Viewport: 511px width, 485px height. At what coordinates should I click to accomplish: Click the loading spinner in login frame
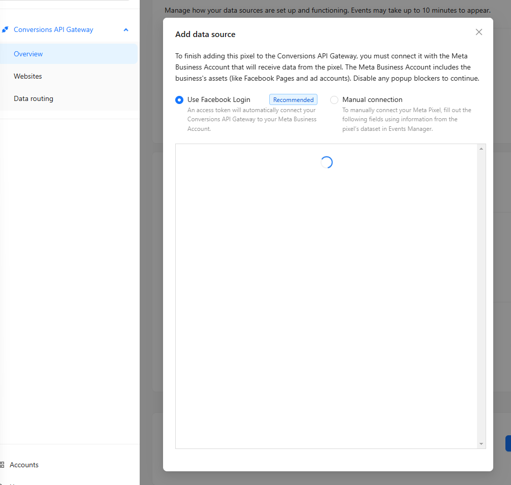point(327,162)
